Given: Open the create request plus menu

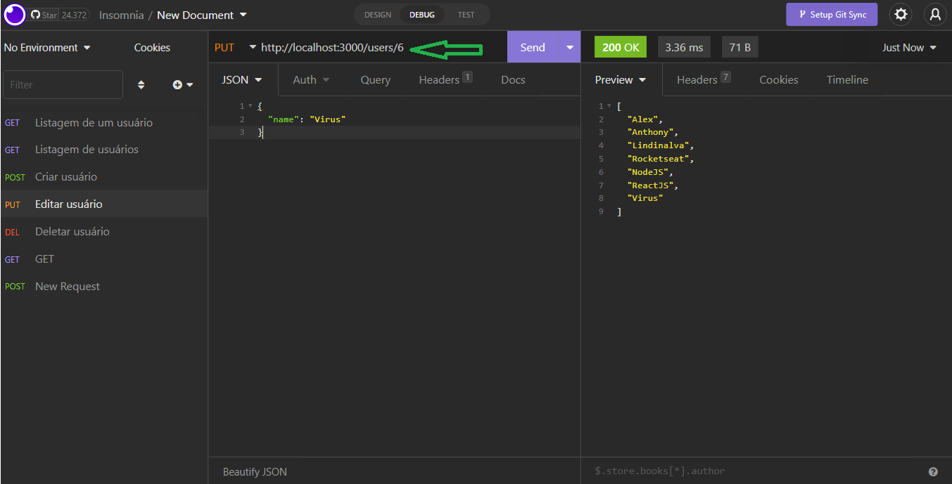Looking at the screenshot, I should click(183, 84).
